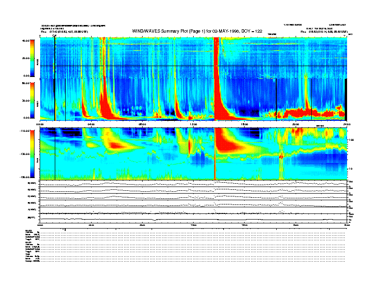Click the TNR rainbow color scale bar
The height and width of the screenshot is (289, 374).
click(x=32, y=154)
